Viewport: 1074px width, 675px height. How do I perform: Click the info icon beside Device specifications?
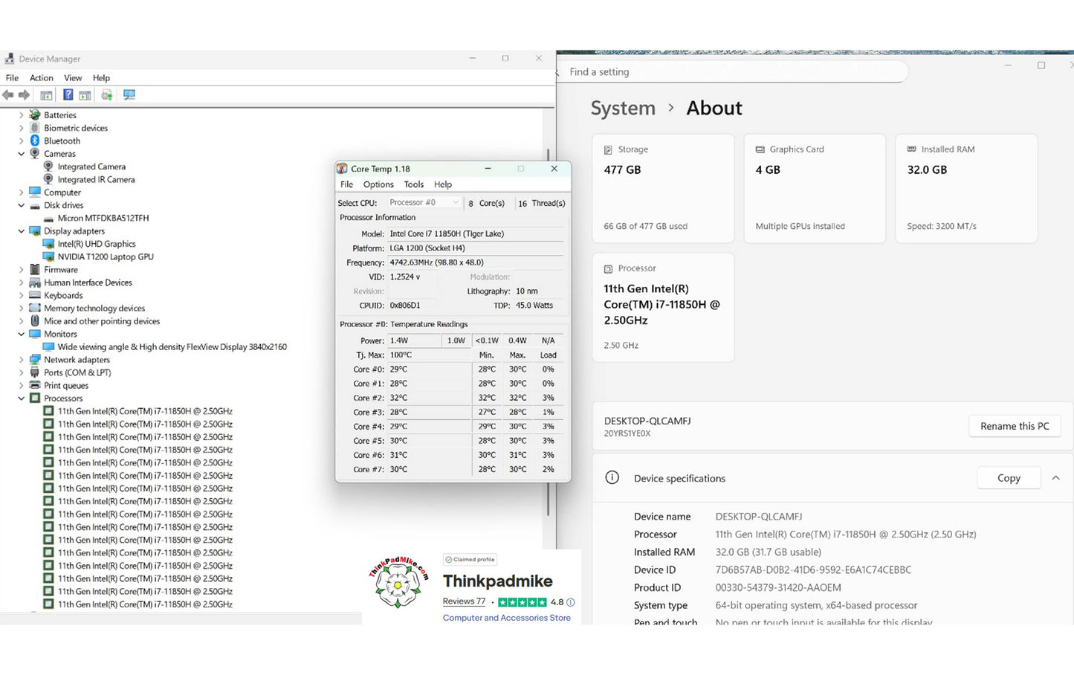click(612, 478)
